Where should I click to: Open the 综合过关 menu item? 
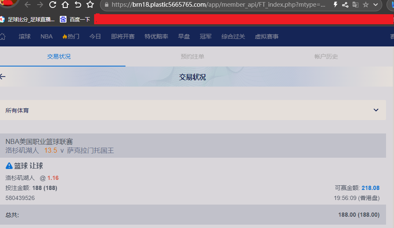[x=233, y=36]
